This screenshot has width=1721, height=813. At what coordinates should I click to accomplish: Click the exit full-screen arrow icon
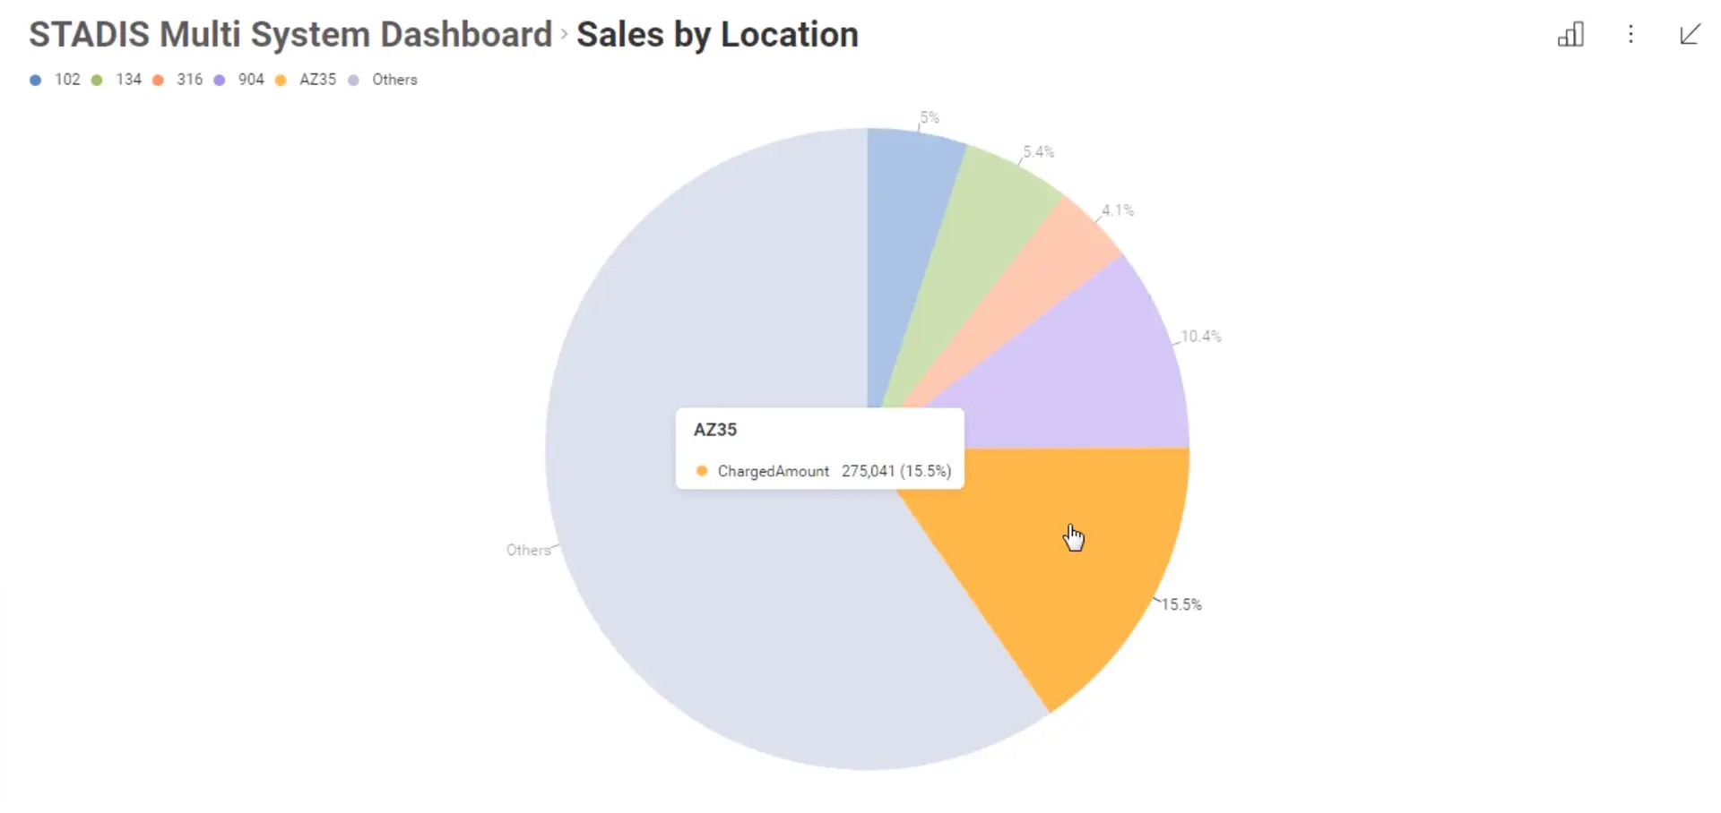[x=1689, y=34]
